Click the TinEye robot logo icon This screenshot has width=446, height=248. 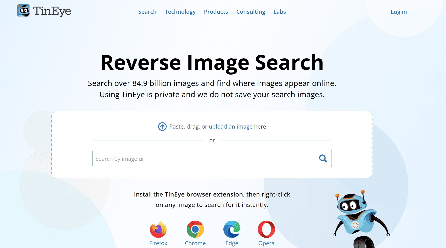pyautogui.click(x=23, y=11)
